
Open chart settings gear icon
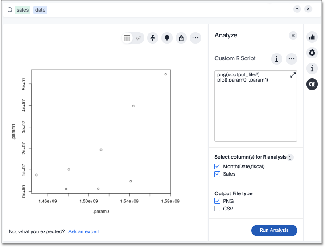pyautogui.click(x=312, y=53)
